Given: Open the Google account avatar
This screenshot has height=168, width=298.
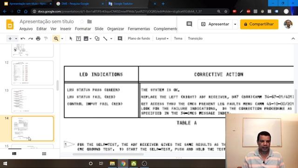Looking at the screenshot, I should click(288, 24).
